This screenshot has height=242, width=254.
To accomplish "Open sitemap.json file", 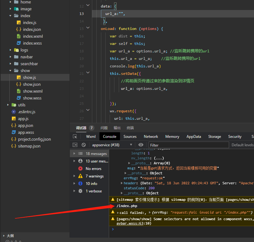I will point(29,146).
